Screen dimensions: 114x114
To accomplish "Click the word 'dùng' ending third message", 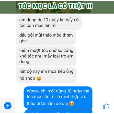I will [x=24, y=62].
